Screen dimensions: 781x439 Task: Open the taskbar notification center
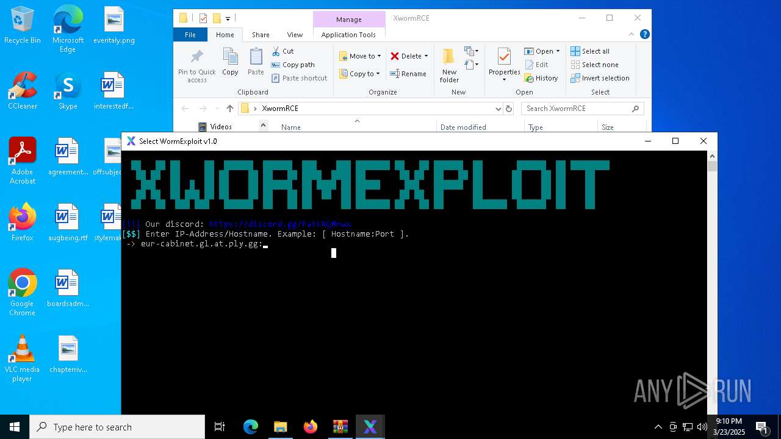coord(761,427)
